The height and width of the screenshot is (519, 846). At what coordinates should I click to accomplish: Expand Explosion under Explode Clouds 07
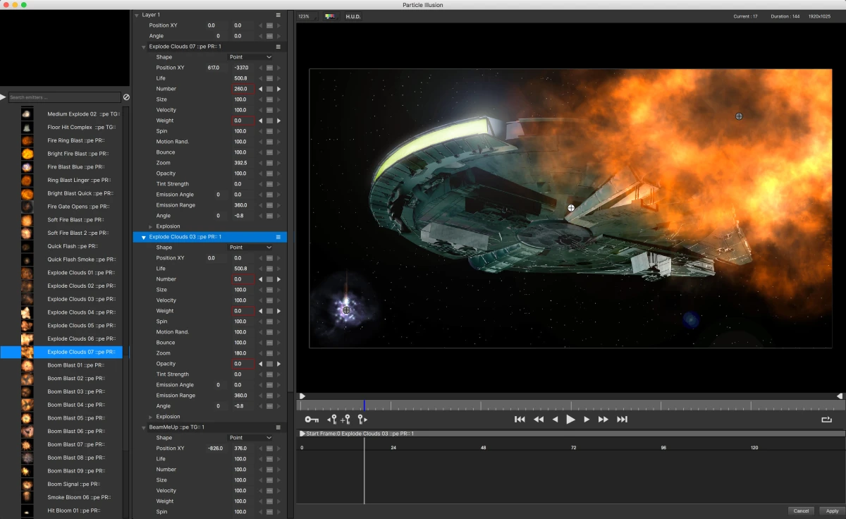pos(151,226)
